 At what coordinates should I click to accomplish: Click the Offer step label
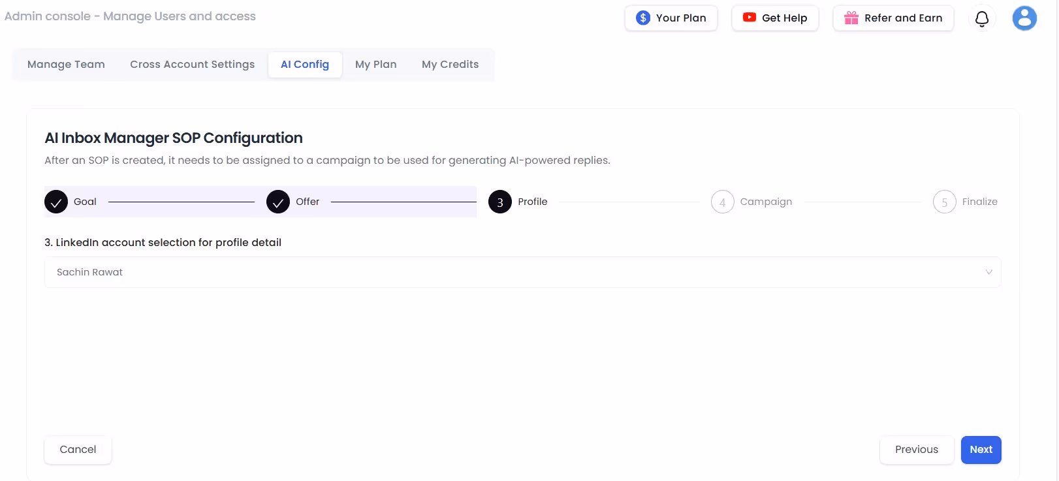[308, 202]
